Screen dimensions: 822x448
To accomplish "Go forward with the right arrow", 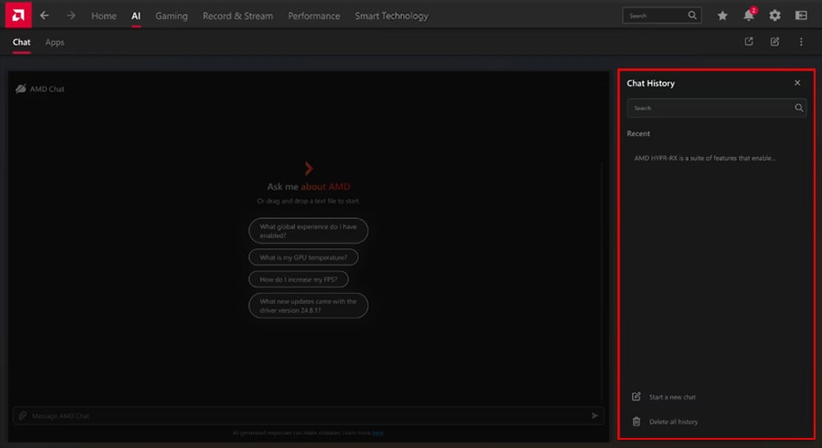I will click(70, 16).
